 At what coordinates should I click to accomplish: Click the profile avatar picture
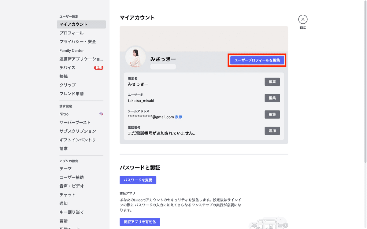136,57
